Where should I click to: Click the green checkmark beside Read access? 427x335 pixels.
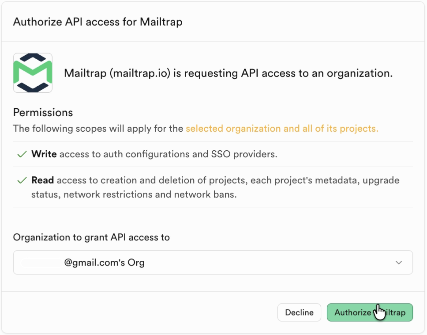coord(22,180)
